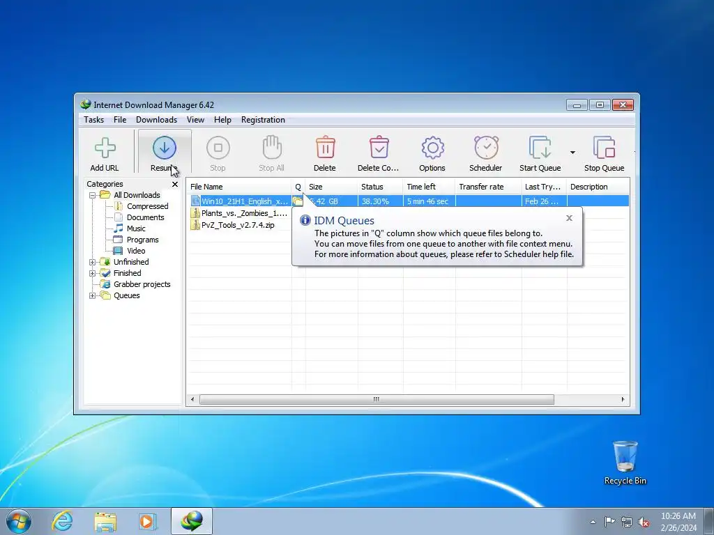
Task: Sort by the Transfer rate column
Action: [x=488, y=187]
